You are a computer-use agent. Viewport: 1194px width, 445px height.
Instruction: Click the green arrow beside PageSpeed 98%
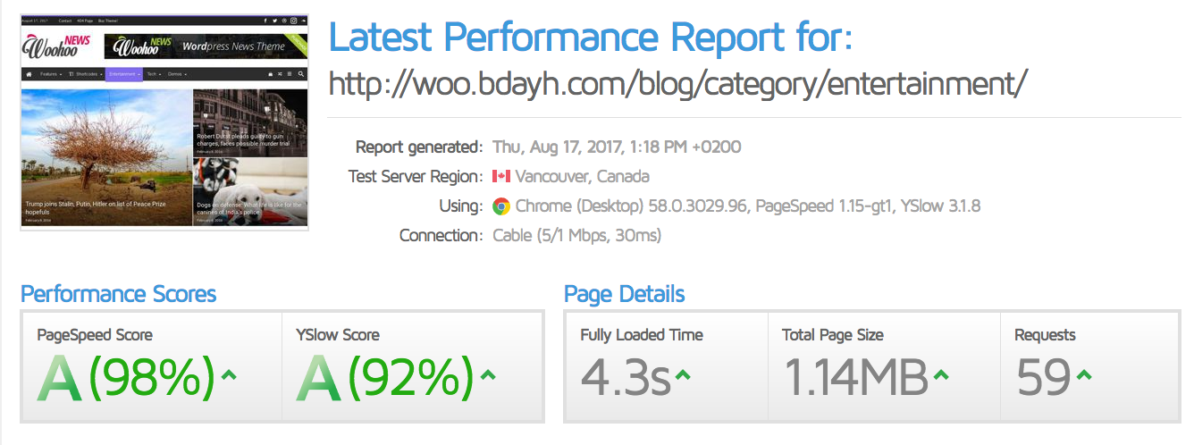coord(229,375)
